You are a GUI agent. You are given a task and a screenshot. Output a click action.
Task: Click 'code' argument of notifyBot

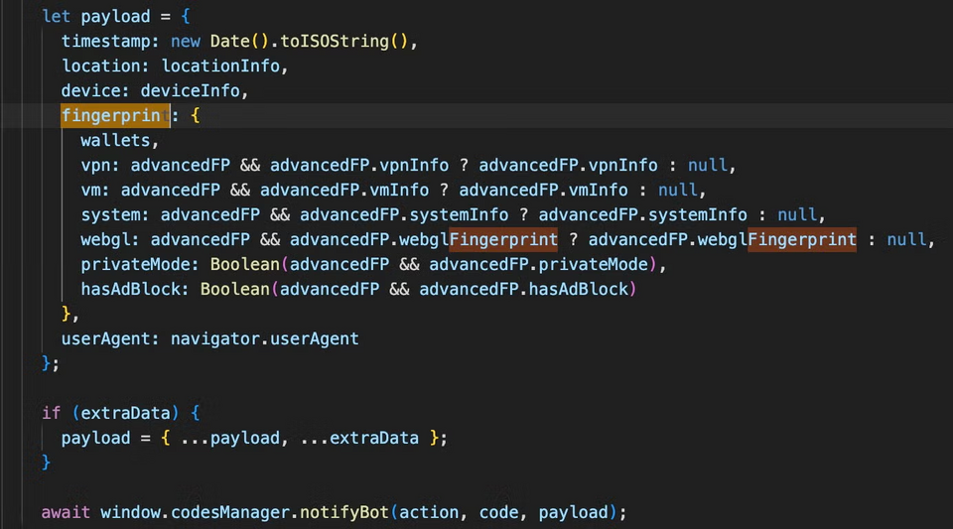tap(498, 512)
